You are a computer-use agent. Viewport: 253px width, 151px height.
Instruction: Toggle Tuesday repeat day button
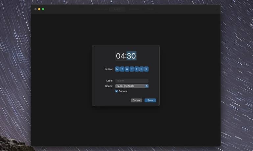122,69
